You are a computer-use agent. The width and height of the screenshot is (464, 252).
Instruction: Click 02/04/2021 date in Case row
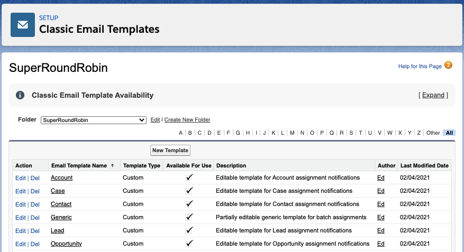pos(415,191)
